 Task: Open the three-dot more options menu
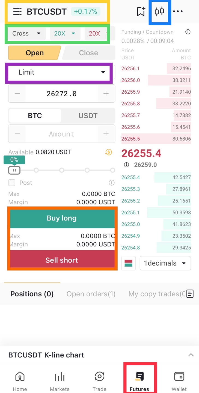click(x=178, y=11)
